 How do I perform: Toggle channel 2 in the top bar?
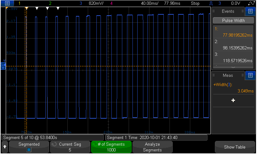pyautogui.click(x=50, y=3)
